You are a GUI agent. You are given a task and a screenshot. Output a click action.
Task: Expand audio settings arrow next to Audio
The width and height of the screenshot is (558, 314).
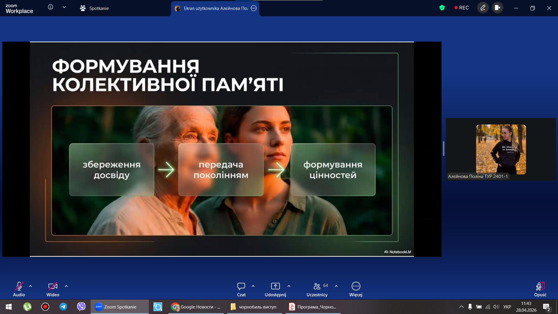31,286
